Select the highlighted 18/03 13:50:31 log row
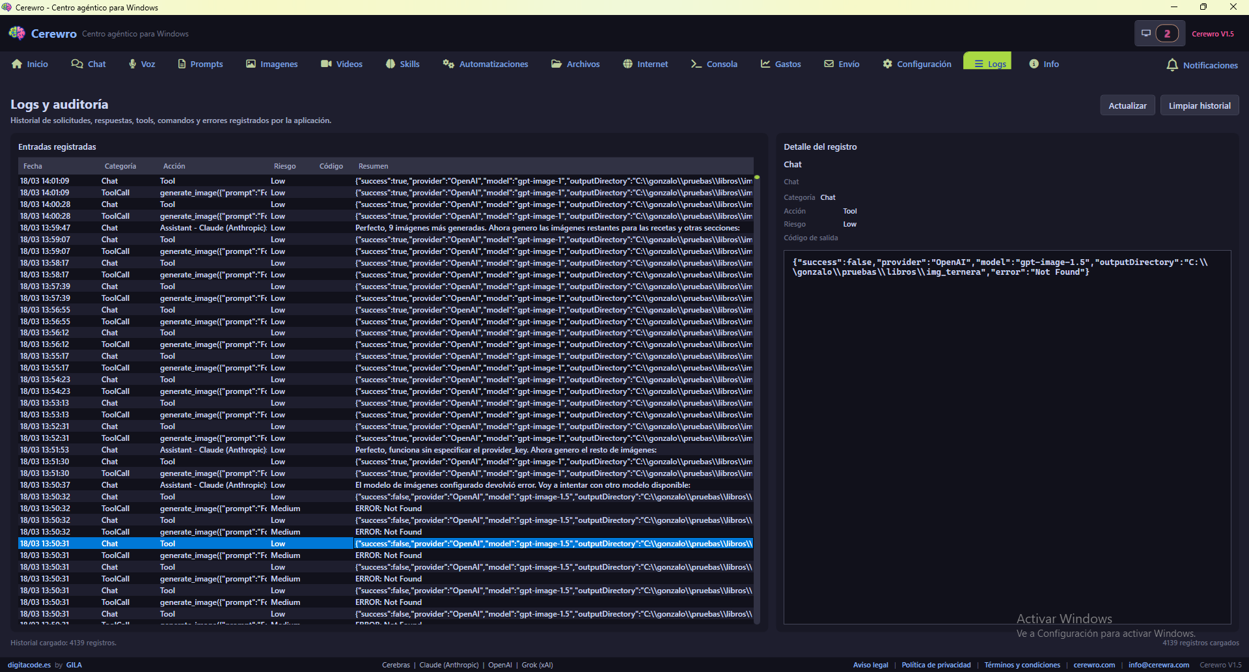This screenshot has height=672, width=1249. (260, 543)
